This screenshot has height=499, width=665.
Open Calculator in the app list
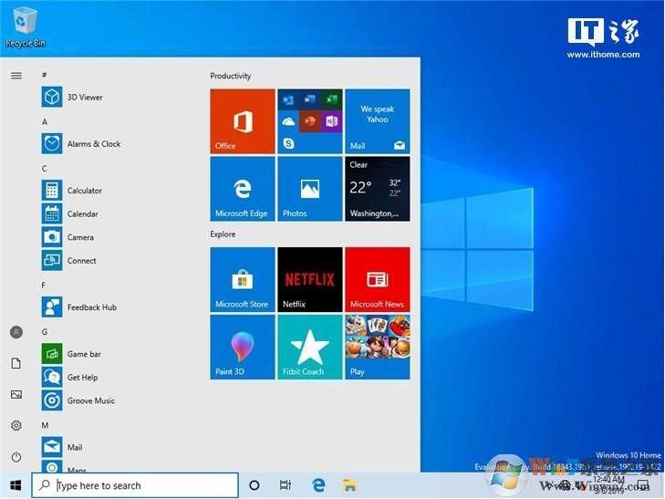(84, 191)
